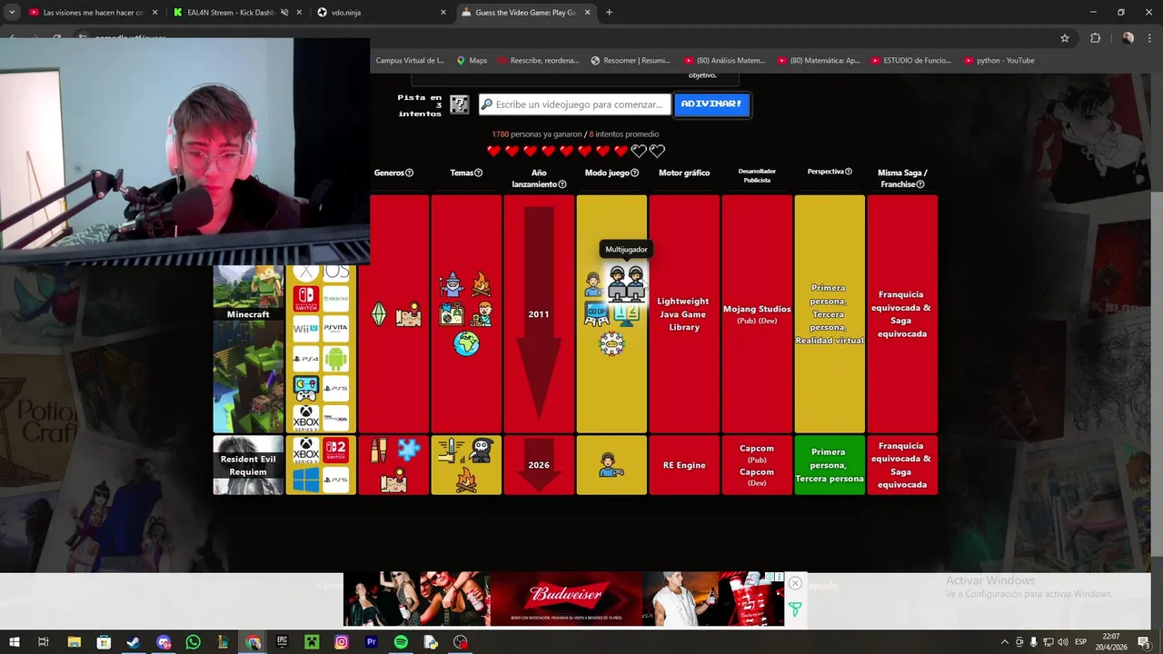Open the Generos help question mark

coord(409,173)
